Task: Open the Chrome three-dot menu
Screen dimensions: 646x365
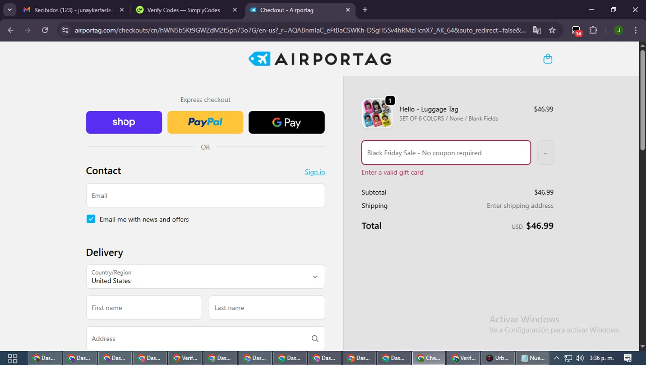Action: (636, 30)
